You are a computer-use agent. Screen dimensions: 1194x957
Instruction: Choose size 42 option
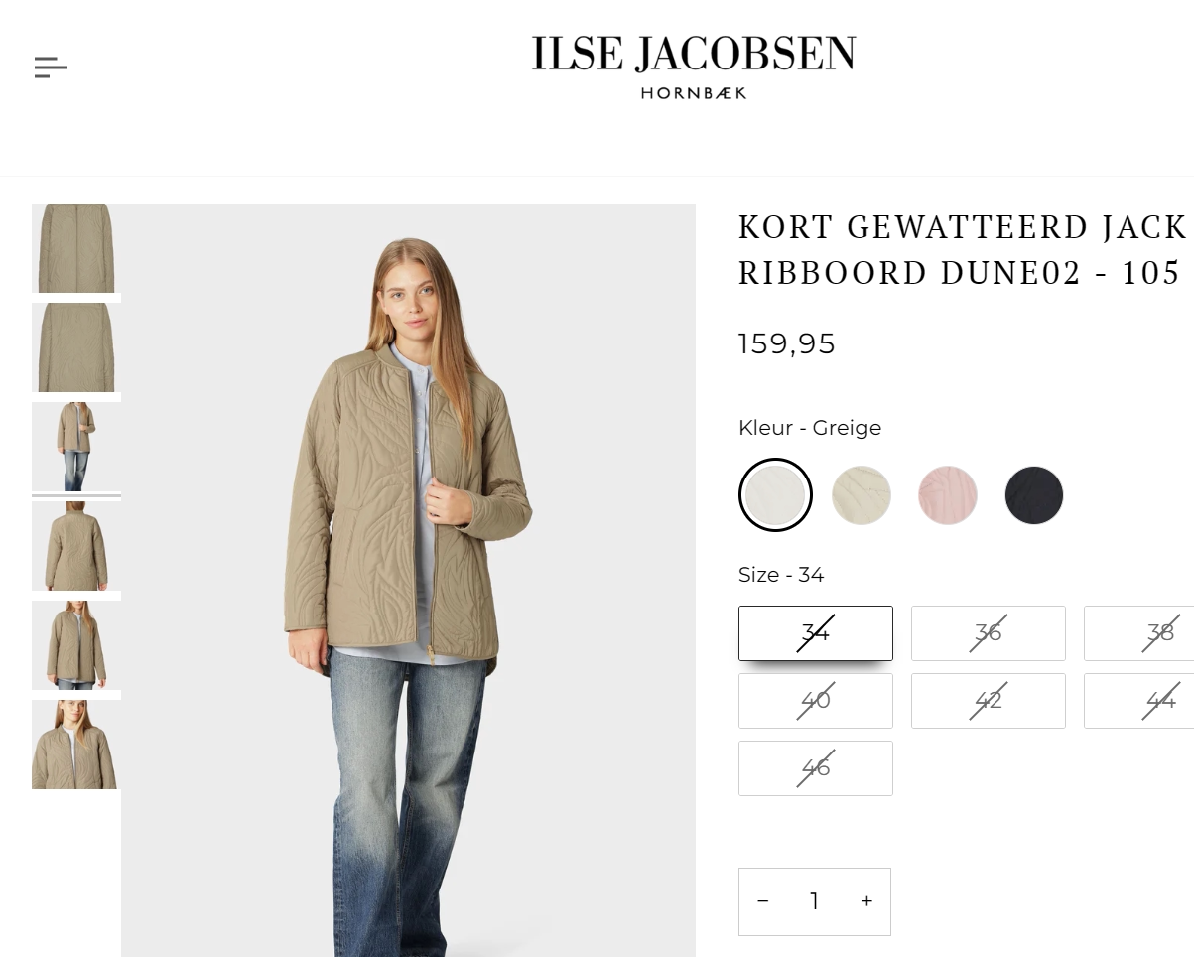pyautogui.click(x=989, y=701)
